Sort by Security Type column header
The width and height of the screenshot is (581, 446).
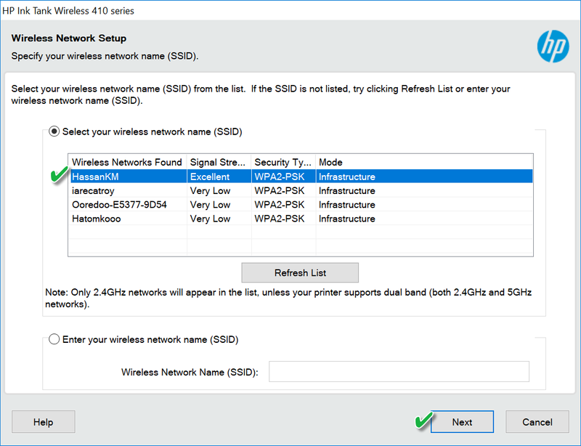[x=283, y=162]
